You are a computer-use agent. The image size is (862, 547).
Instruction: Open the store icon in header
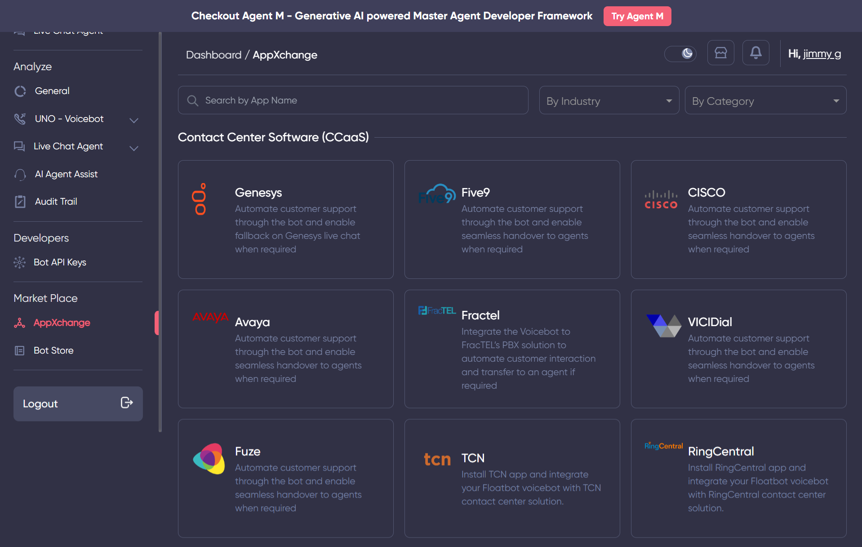(721, 53)
